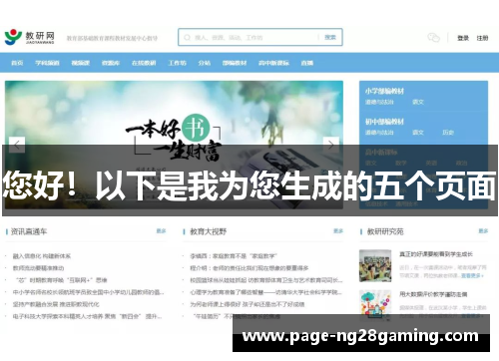Open article starting 程介明：老师的责任
The width and height of the screenshot is (499, 361).
(x=249, y=268)
